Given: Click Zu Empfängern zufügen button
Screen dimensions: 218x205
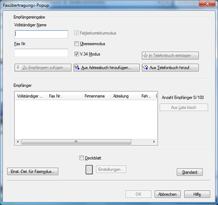Looking at the screenshot, I should click(43, 68).
